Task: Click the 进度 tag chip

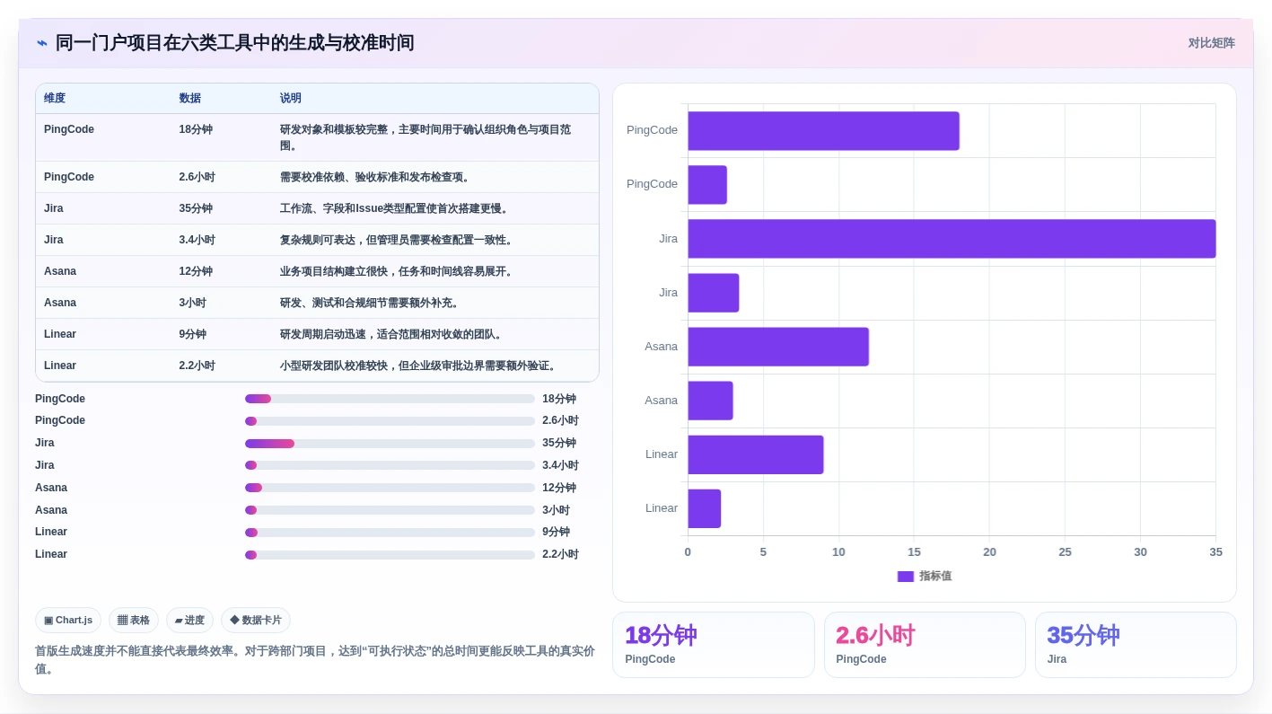Action: point(189,621)
